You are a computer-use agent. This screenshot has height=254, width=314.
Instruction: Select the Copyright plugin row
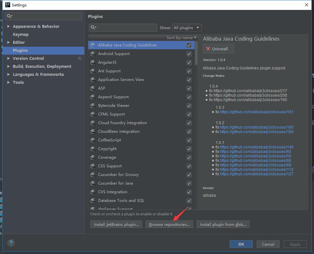[x=141, y=149]
